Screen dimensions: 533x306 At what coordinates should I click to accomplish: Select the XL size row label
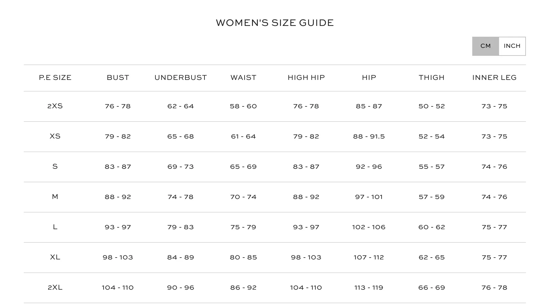[55, 257]
